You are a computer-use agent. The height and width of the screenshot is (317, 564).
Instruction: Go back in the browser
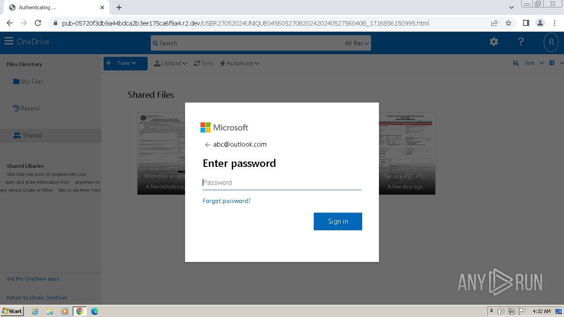10,23
